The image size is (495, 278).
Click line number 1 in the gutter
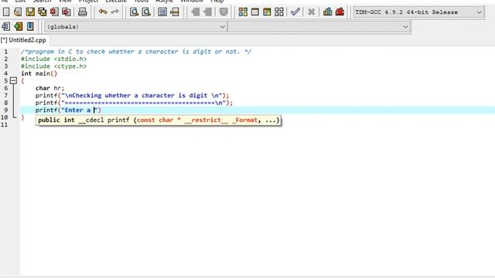pos(5,52)
